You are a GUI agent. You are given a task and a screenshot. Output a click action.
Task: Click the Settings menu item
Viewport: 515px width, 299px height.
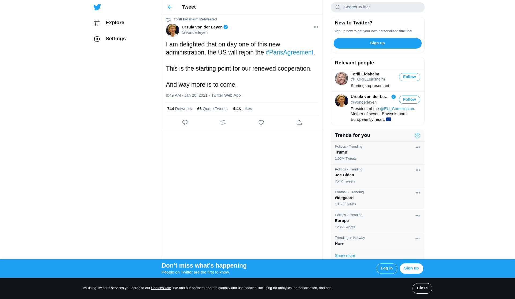coord(109,39)
